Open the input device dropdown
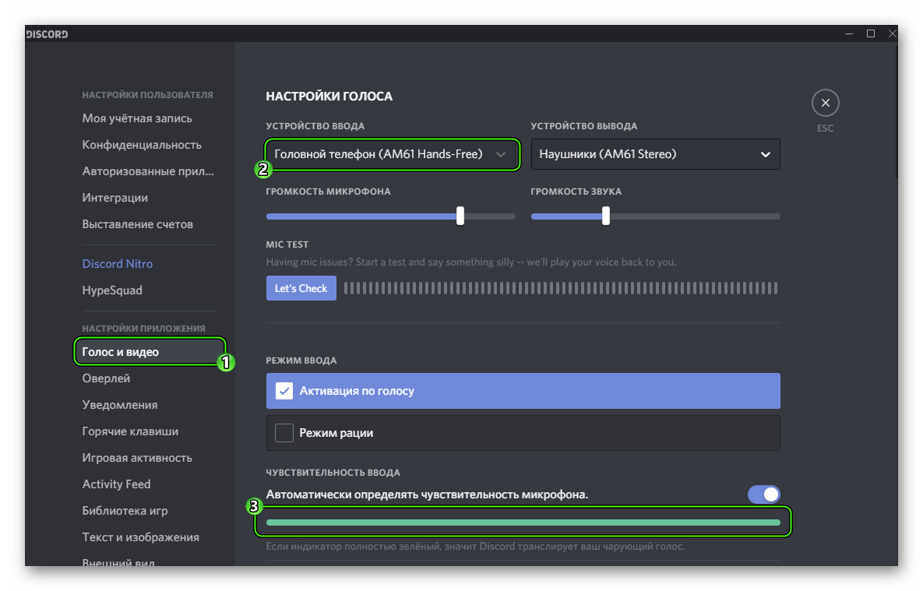The height and width of the screenshot is (591, 923). click(x=392, y=154)
